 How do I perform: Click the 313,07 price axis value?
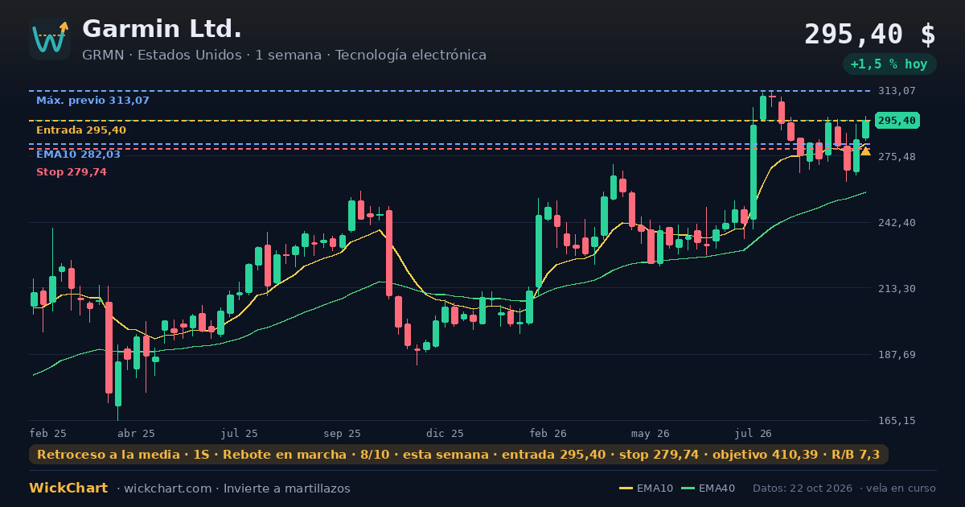tap(897, 91)
